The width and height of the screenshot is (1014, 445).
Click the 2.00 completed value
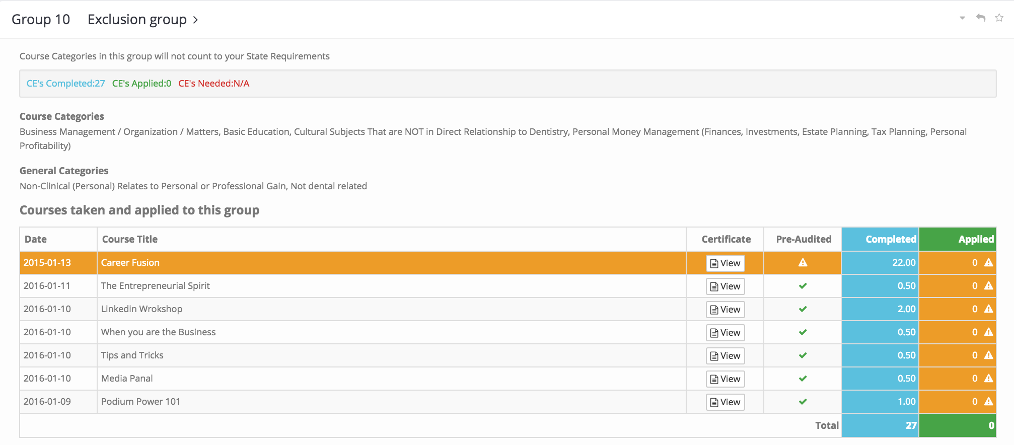[906, 309]
